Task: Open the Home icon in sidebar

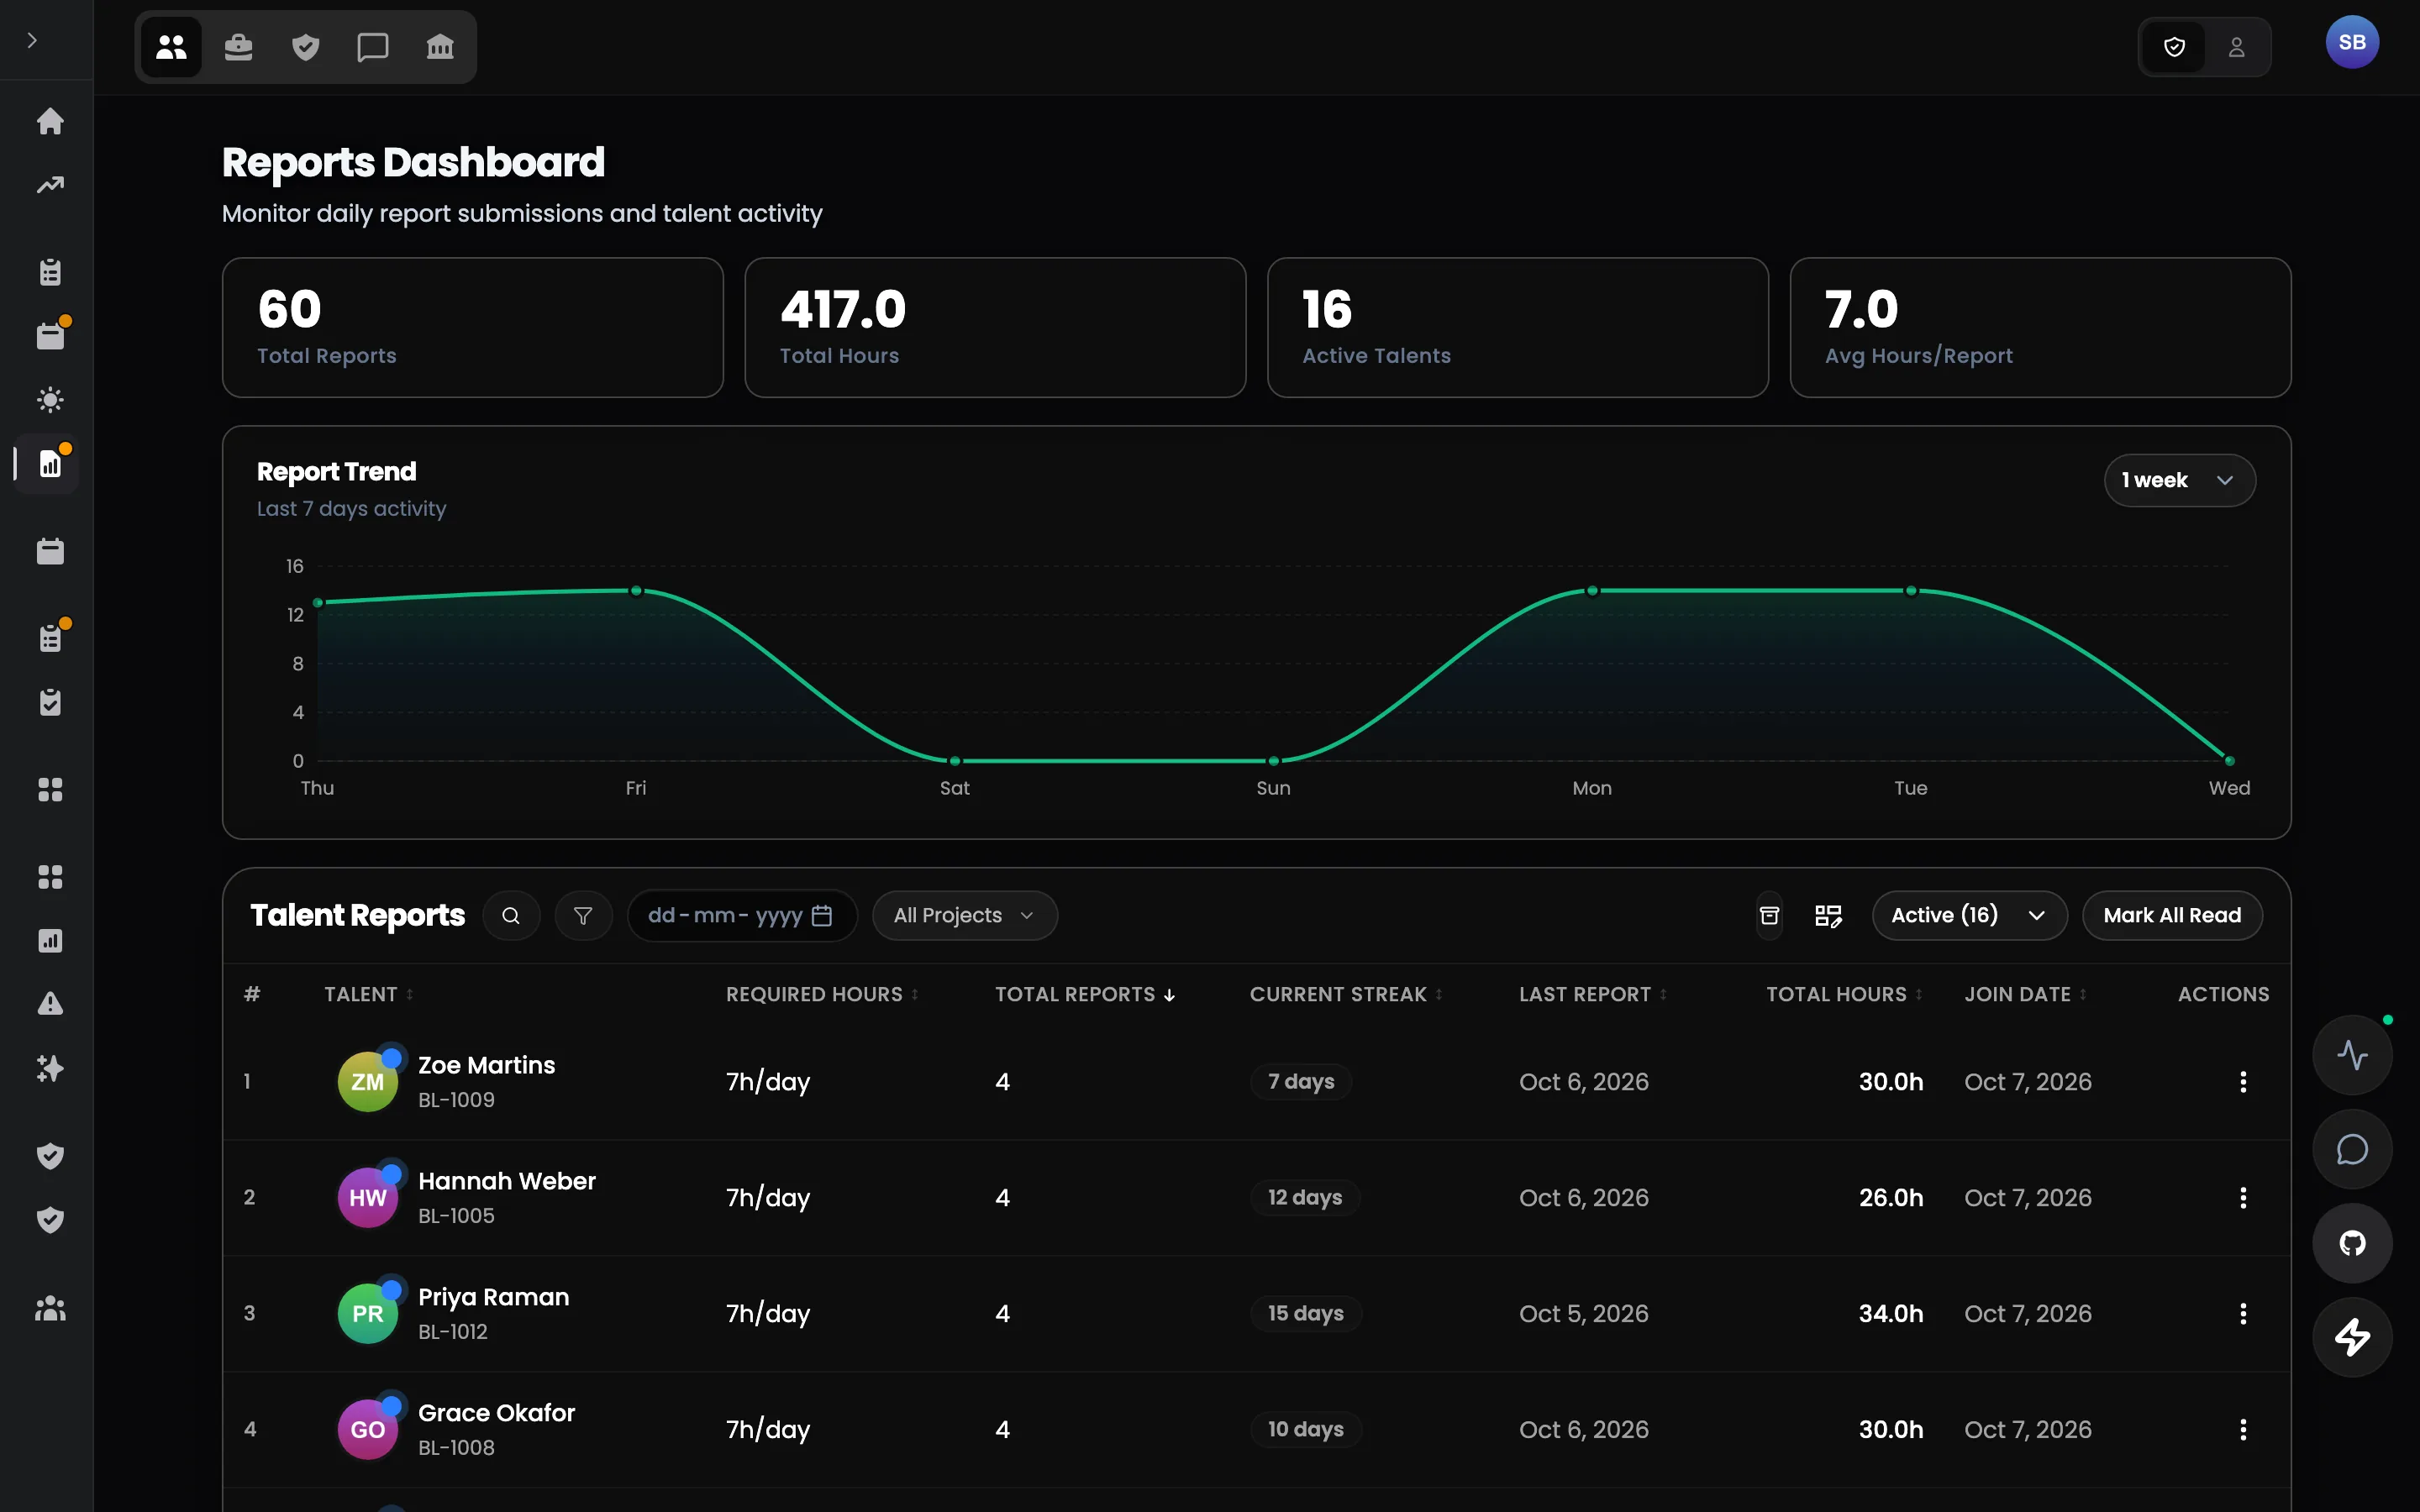Action: [50, 121]
